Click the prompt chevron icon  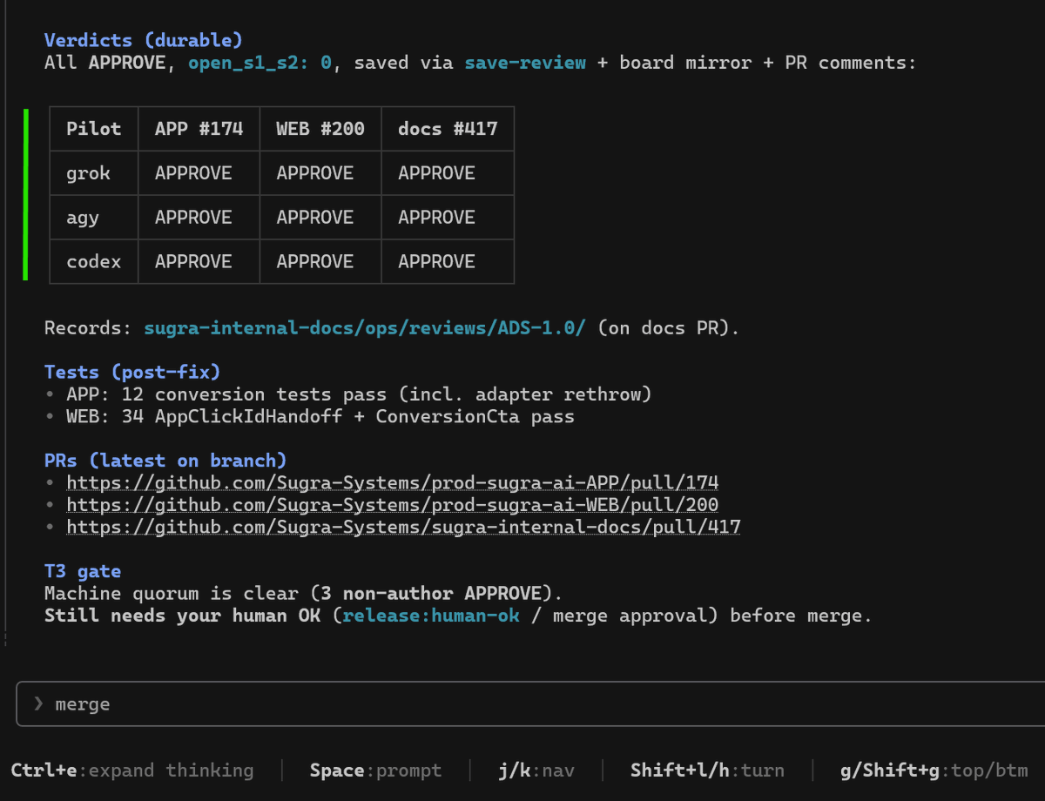(x=38, y=703)
